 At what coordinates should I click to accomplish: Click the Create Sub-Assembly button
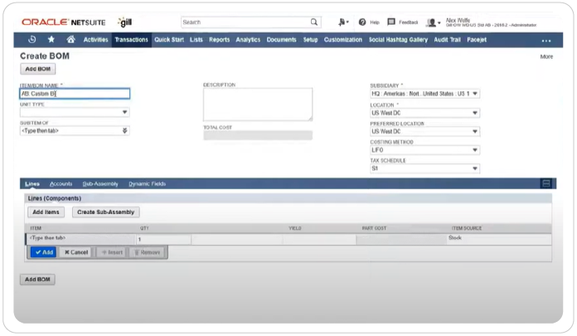click(105, 212)
